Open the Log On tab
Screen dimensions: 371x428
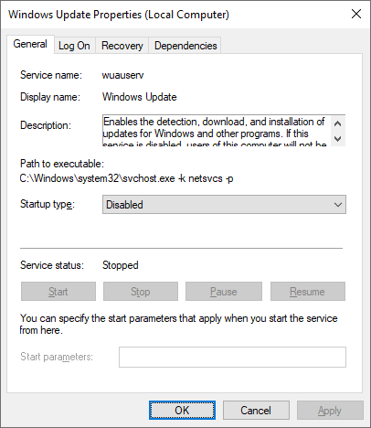[x=74, y=46]
